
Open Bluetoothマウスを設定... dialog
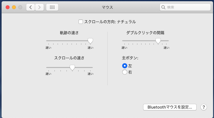[x=170, y=107]
